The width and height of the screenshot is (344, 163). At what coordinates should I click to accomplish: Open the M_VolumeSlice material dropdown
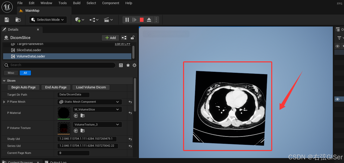point(97,109)
